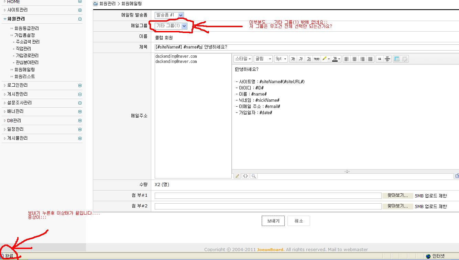Image resolution: width=459 pixels, height=260 pixels.
Task: Open 회원메일링 in the sidebar
Action: (x=24, y=69)
